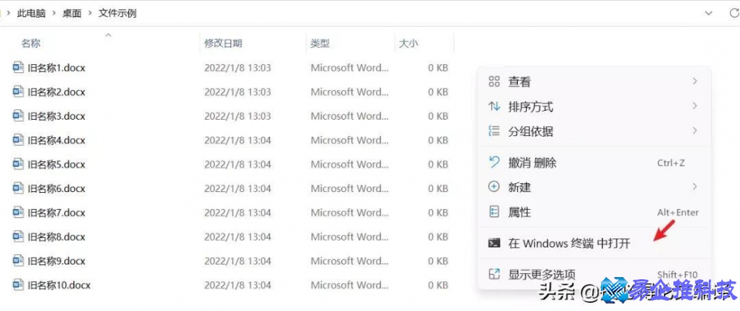740x311 pixels.
Task: Click the Microsoft Word type cell of 旧名称9.docx
Action: 350,261
